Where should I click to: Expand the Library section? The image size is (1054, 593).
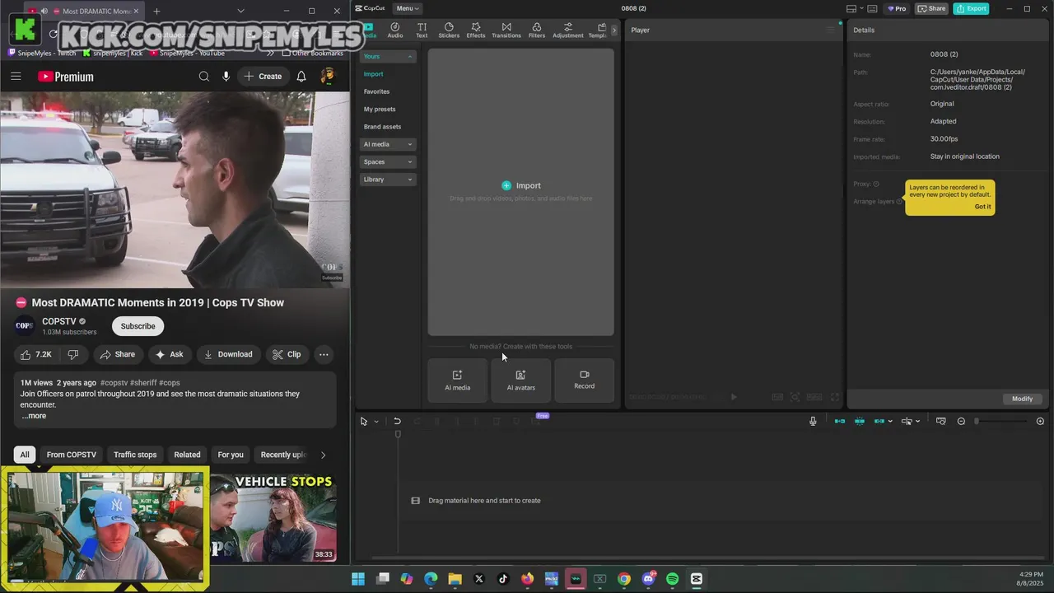click(388, 179)
